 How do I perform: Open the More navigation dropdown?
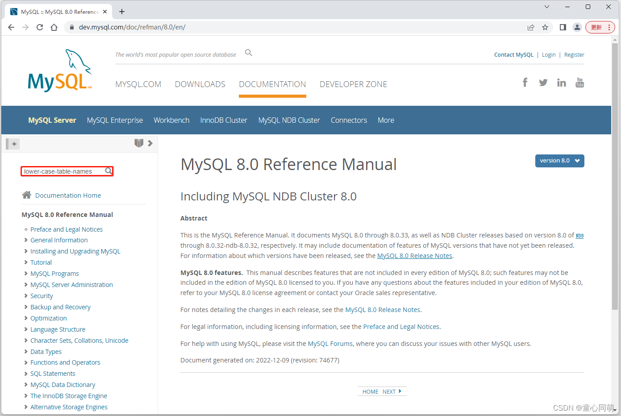click(x=386, y=120)
